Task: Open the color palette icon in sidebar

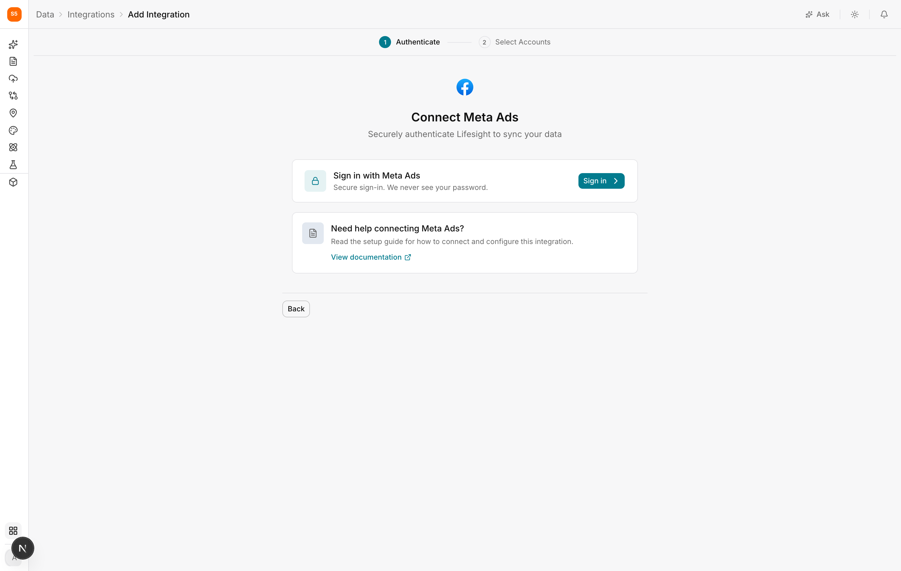Action: (14, 130)
